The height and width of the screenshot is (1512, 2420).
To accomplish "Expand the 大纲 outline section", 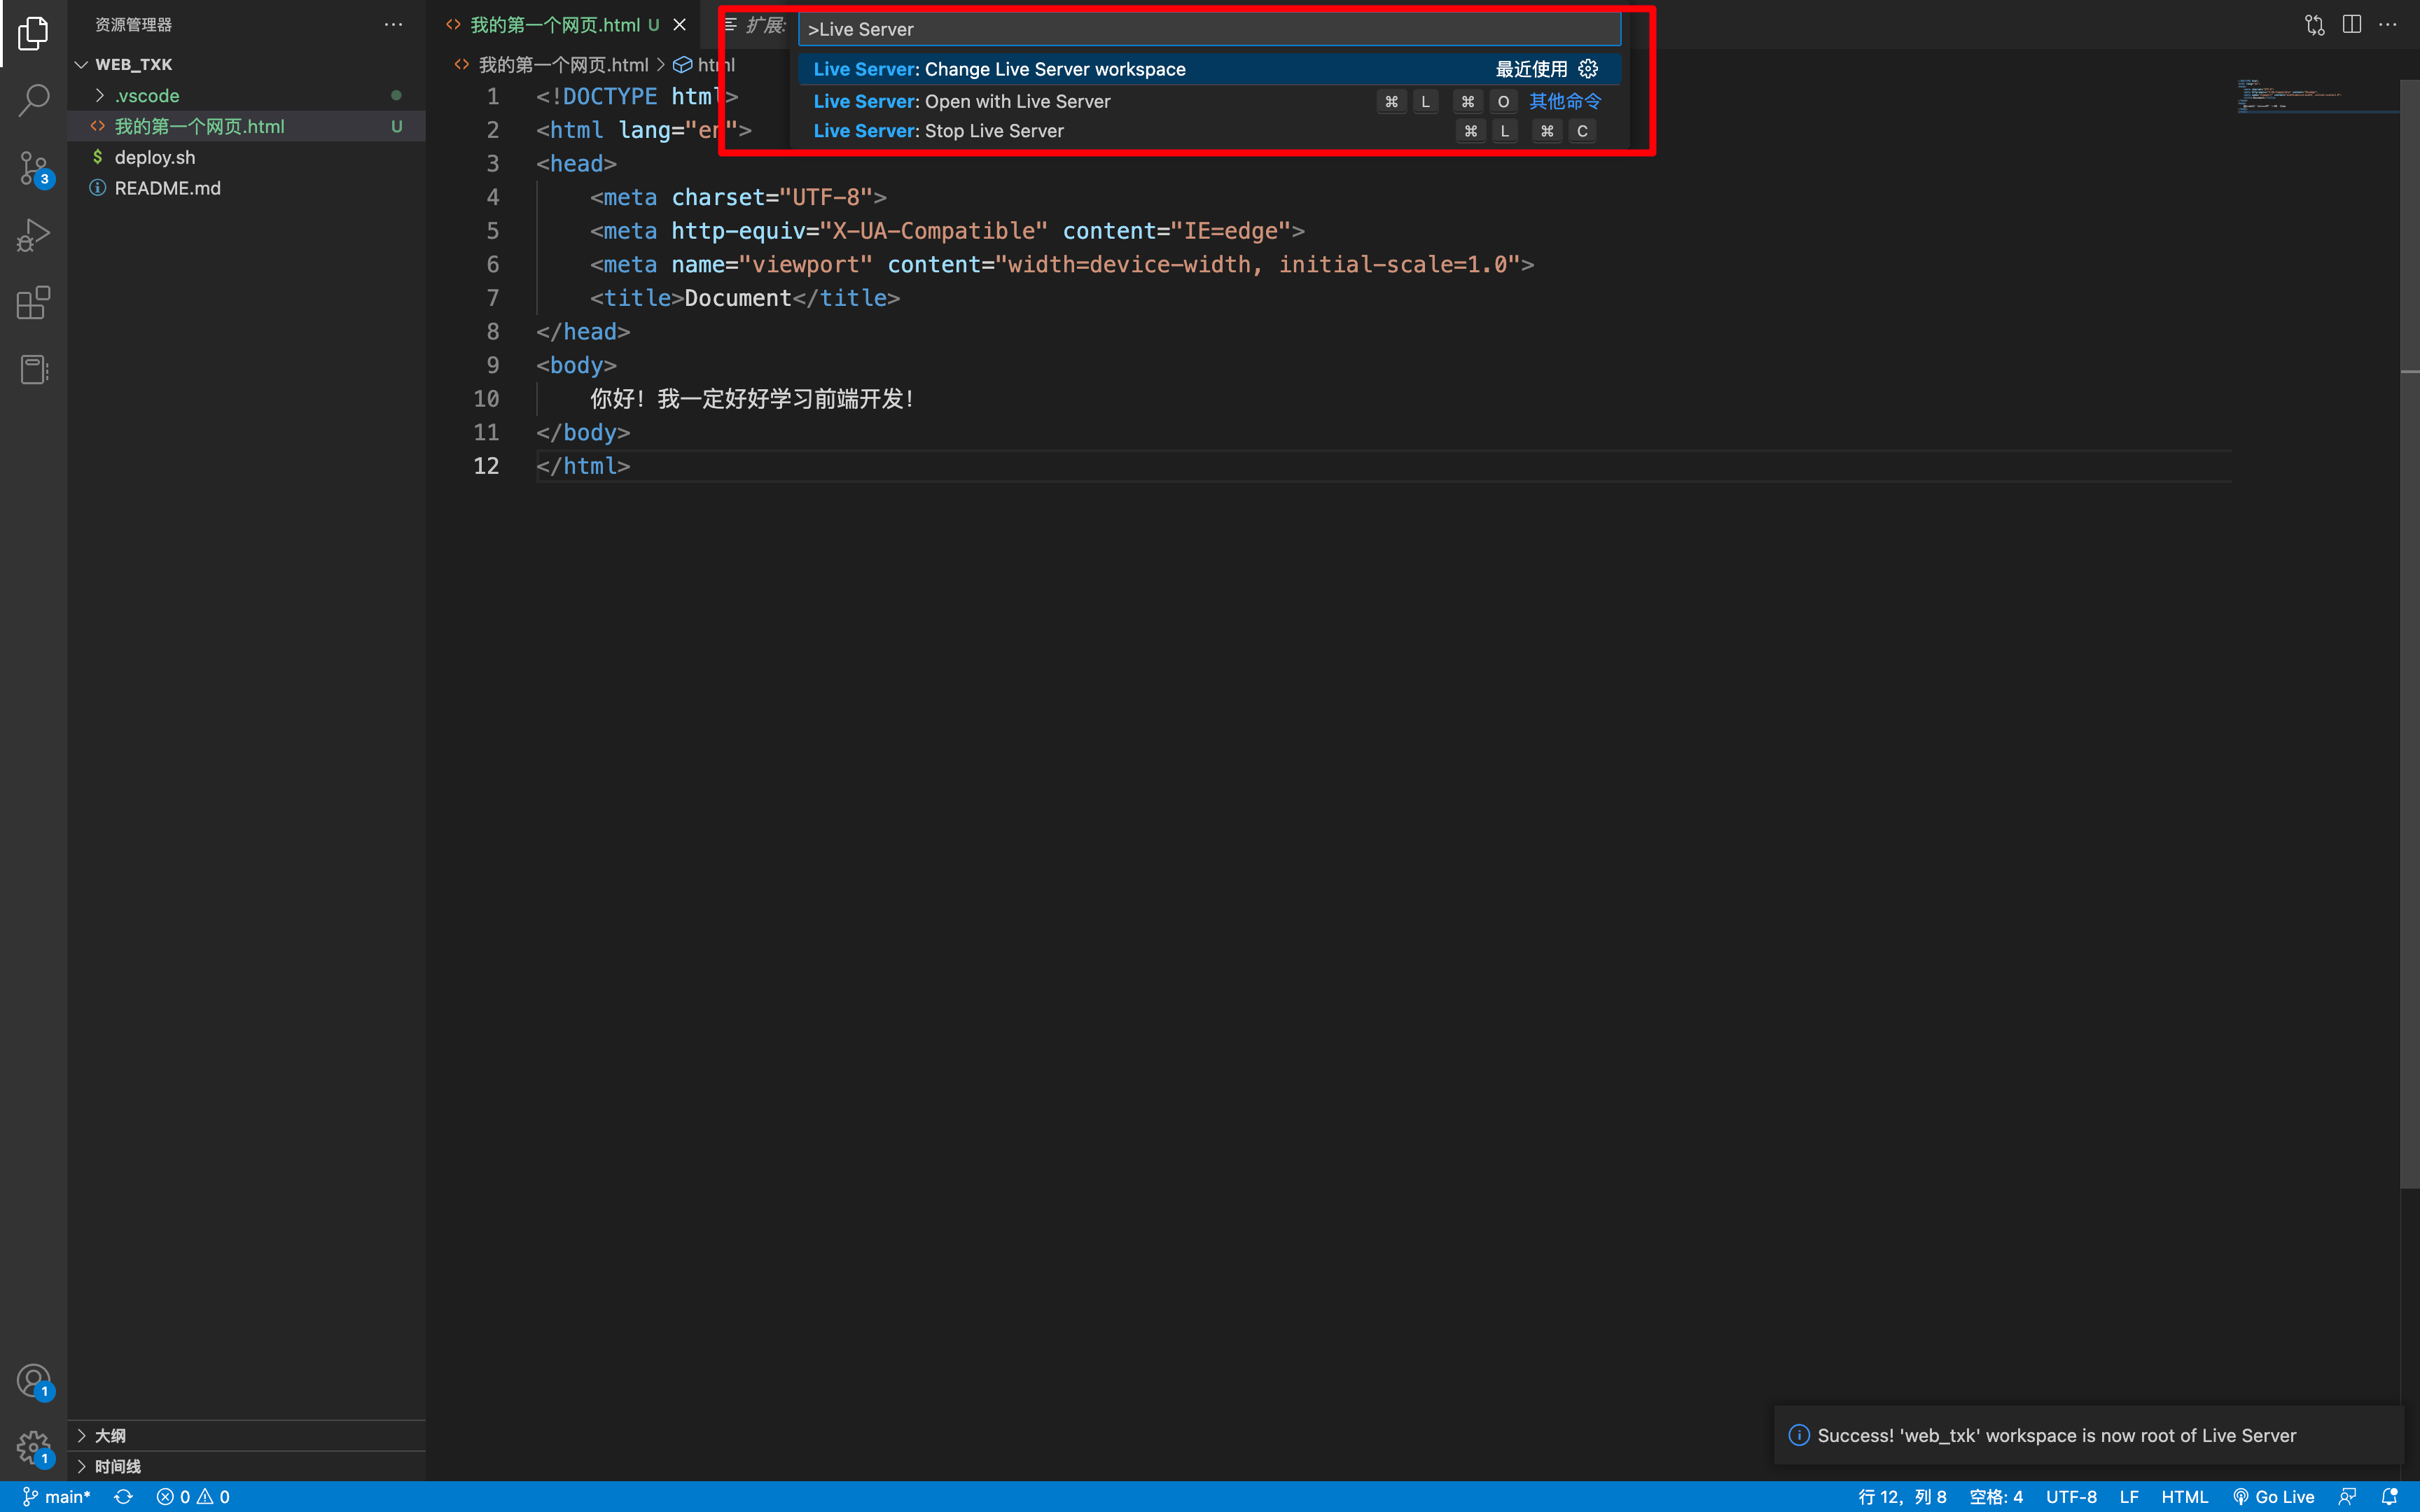I will (246, 1435).
